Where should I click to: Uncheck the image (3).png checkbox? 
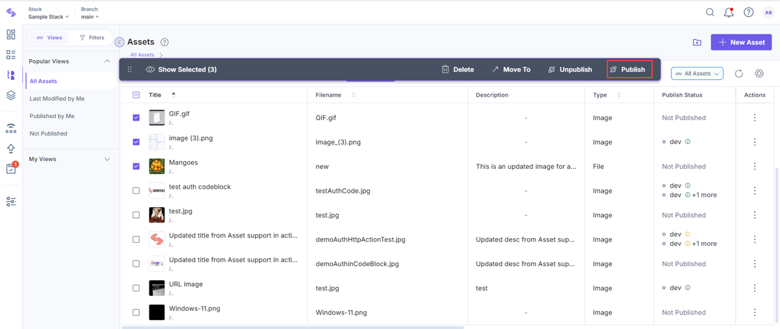[136, 141]
